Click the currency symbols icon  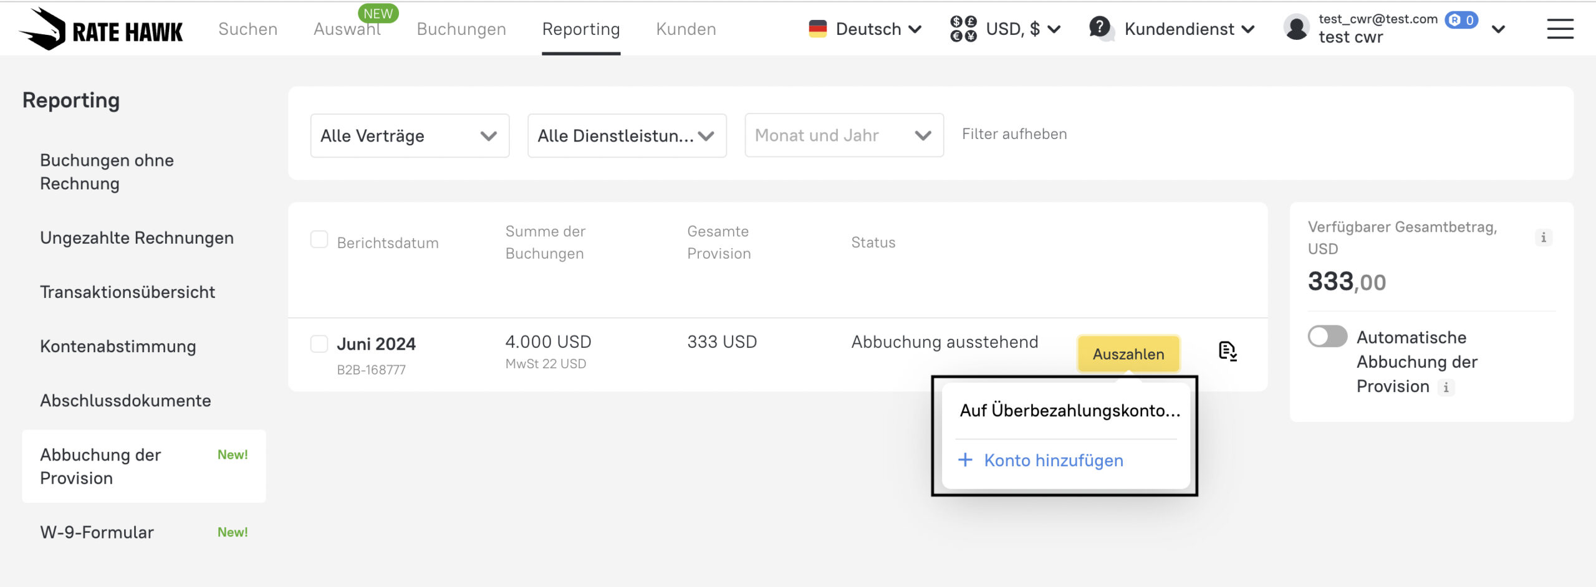click(963, 29)
